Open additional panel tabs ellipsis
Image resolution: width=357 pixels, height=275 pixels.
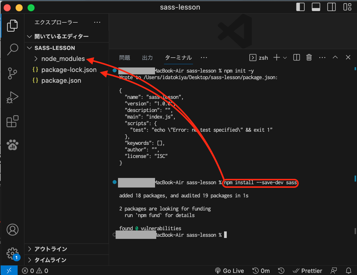pos(204,58)
